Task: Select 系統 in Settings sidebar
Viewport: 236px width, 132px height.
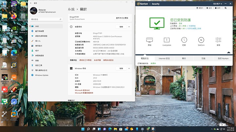Action: point(46,26)
